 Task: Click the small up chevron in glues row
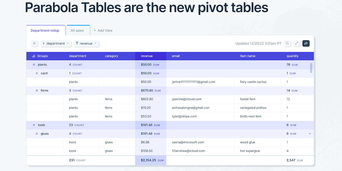310,134
